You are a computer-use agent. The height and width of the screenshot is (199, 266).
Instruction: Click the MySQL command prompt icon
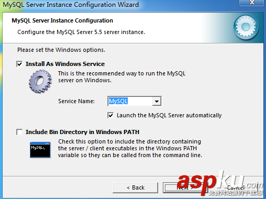[40, 150]
